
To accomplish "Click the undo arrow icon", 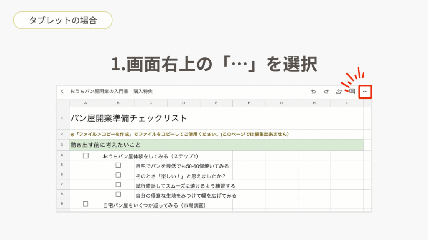I will click(313, 91).
